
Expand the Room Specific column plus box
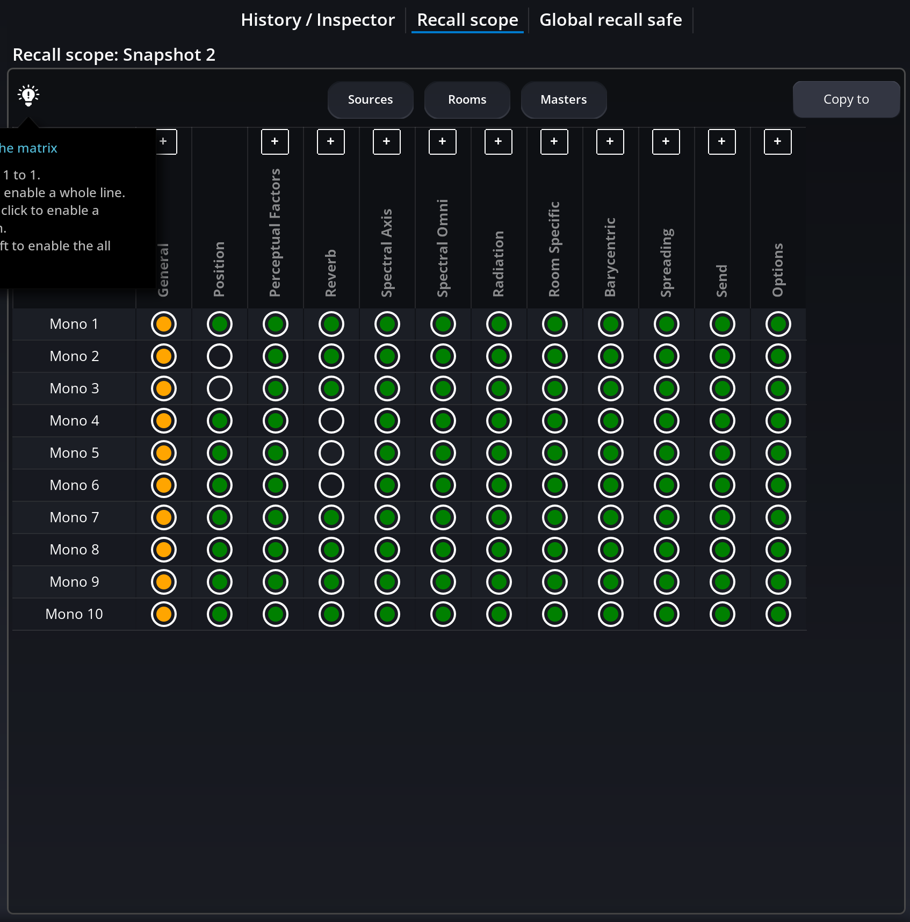tap(554, 141)
